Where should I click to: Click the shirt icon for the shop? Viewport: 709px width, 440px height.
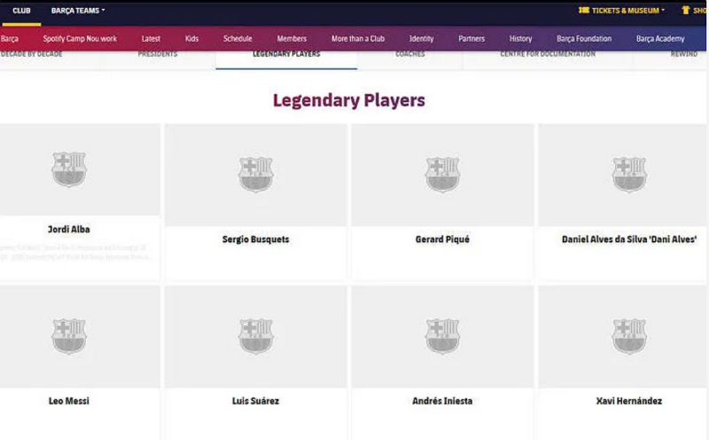tap(685, 10)
